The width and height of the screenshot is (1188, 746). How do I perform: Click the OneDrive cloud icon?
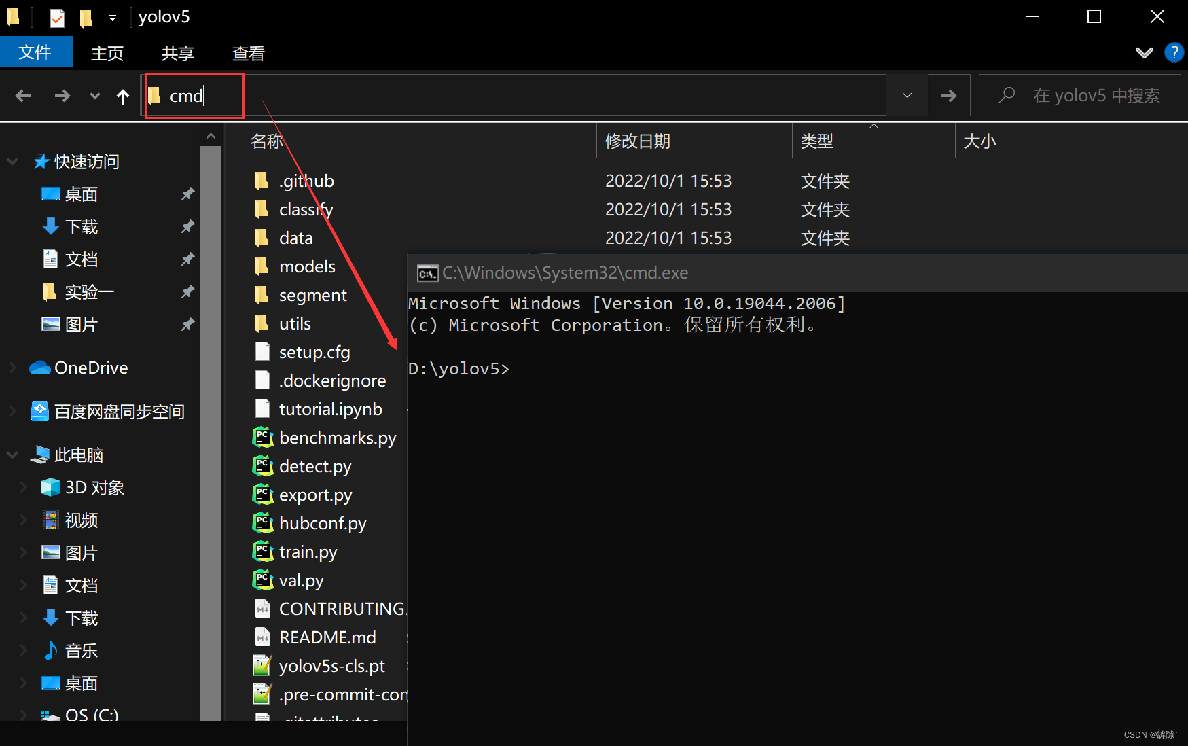(40, 368)
